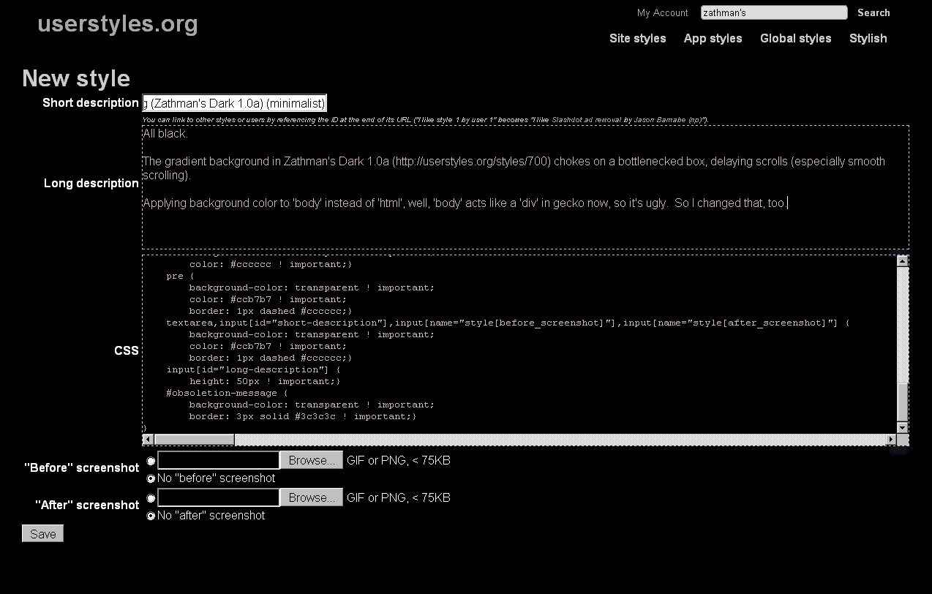Click Browse for the "Before" screenshot
Viewport: 932px width, 594px height.
311,460
